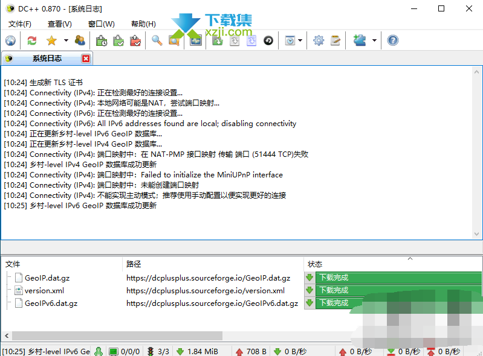Image resolution: width=483 pixels, height=356 pixels.
Task: Open the Recent windows clock icon
Action: tap(290, 40)
